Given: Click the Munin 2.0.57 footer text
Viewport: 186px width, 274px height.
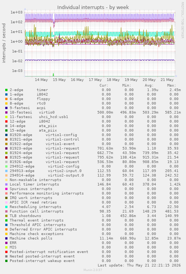Looking at the screenshot, I should pos(93,270).
